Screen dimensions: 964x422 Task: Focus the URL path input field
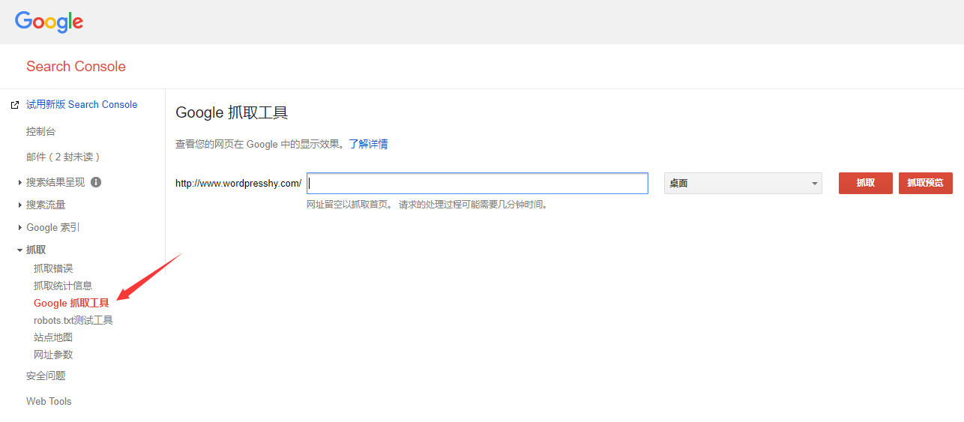click(x=478, y=184)
